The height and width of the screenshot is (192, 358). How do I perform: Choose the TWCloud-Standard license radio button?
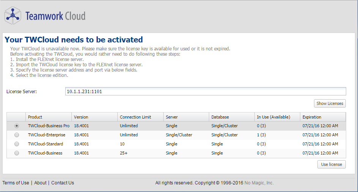[16, 144]
